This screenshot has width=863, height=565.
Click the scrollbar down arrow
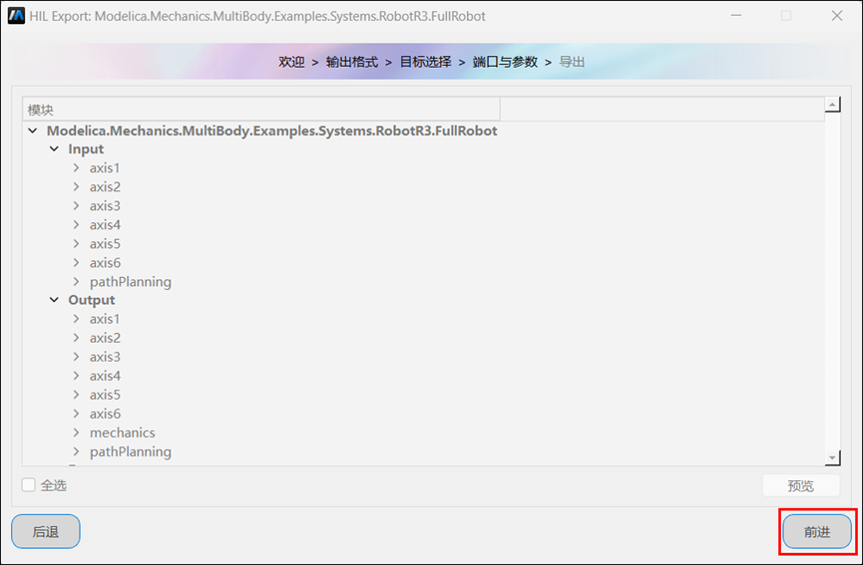pyautogui.click(x=832, y=457)
